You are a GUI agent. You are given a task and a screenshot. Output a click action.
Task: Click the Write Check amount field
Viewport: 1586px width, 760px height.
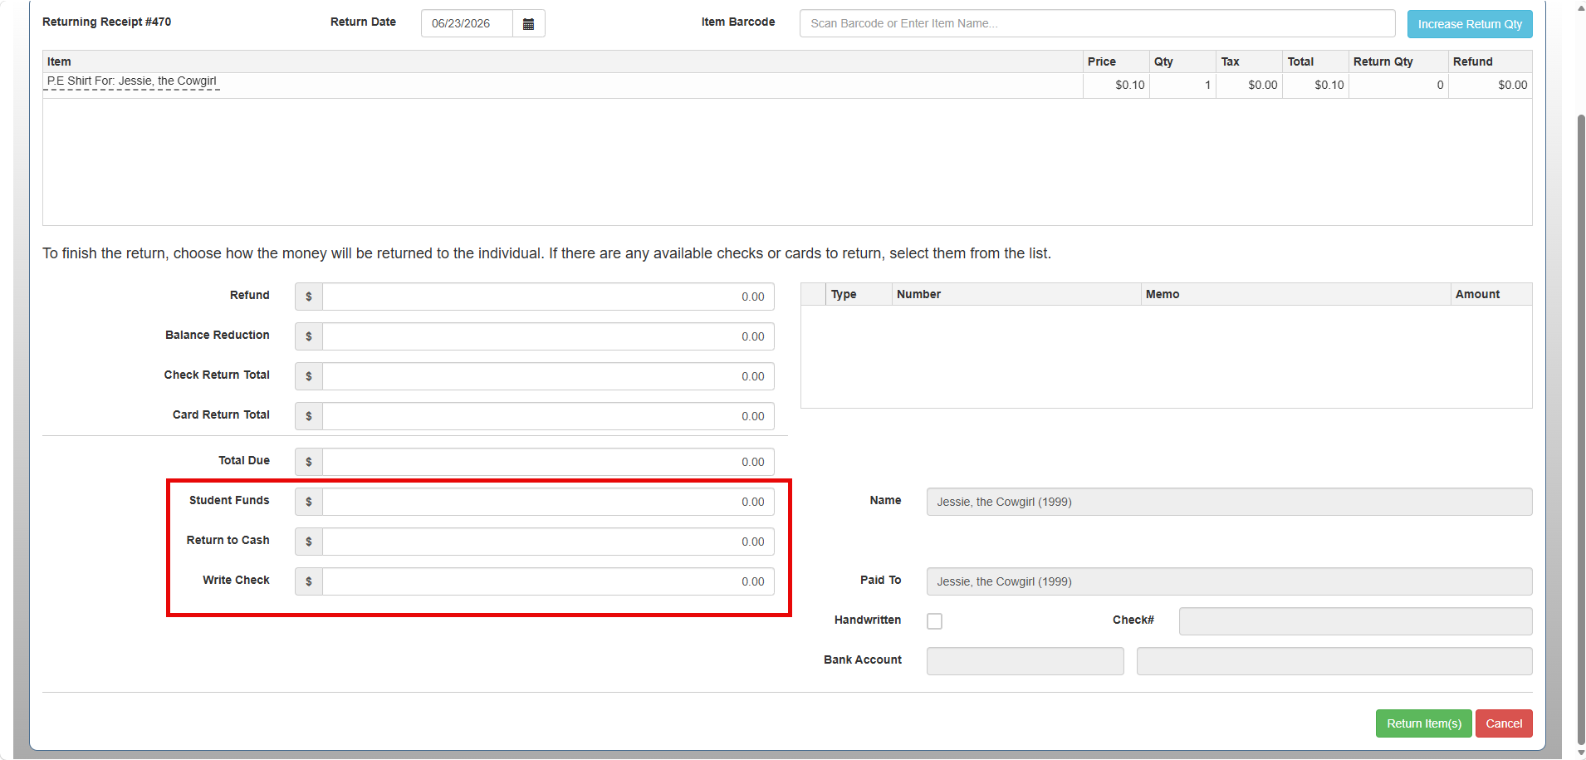548,581
